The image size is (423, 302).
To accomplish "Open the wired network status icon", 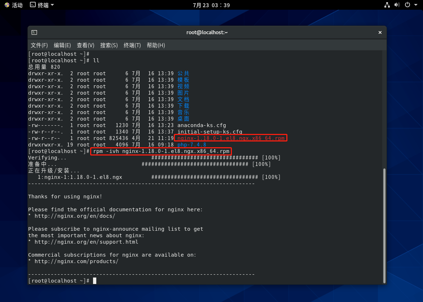I will point(387,5).
